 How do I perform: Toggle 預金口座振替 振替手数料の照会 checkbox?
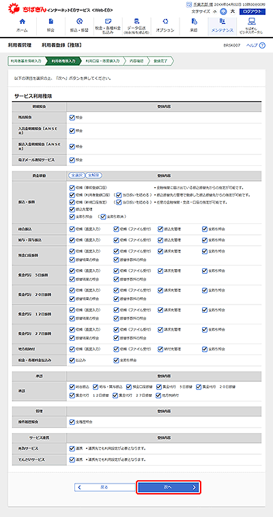[x=116, y=260]
